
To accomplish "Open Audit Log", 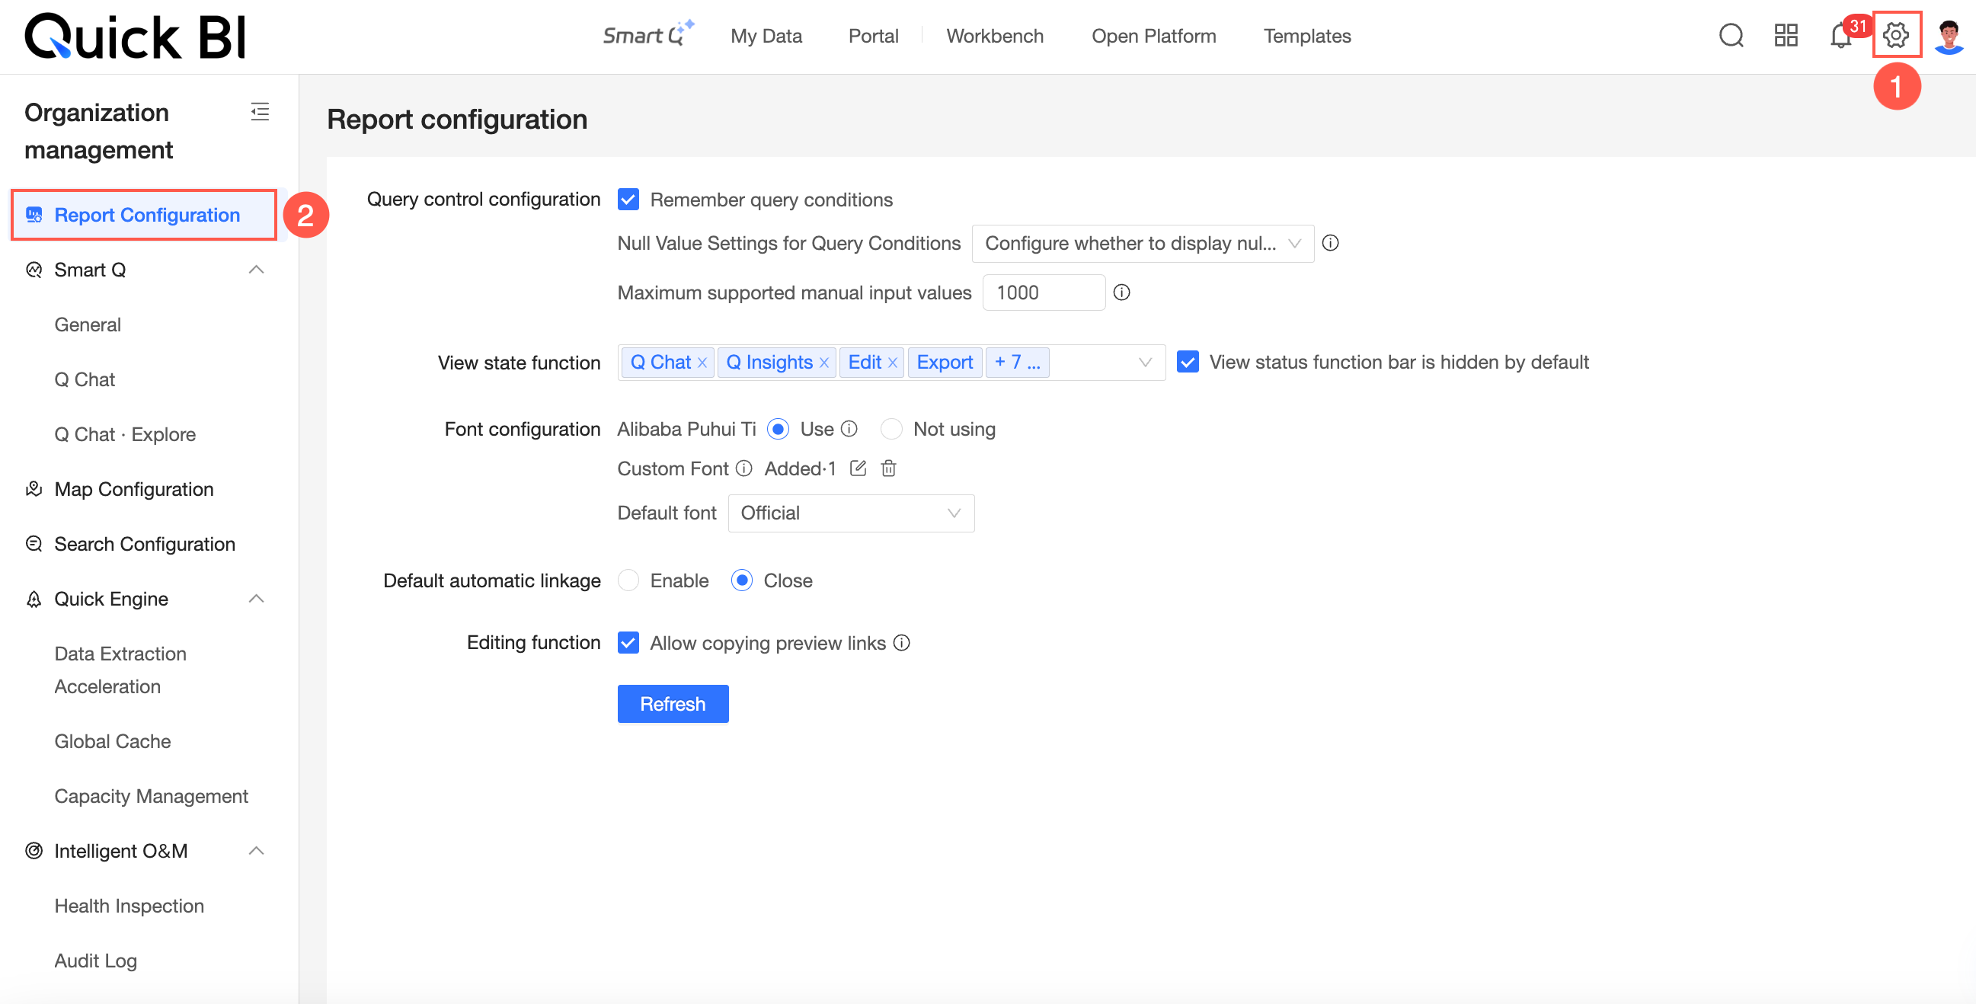I will [96, 961].
